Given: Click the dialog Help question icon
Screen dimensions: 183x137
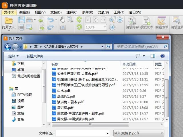Looking at the screenshot, I should (162, 56).
